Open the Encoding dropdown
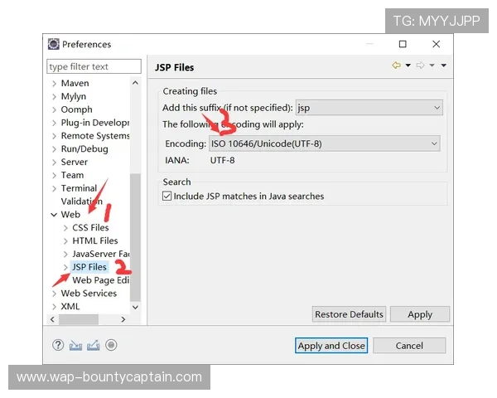The height and width of the screenshot is (398, 497). pyautogui.click(x=433, y=143)
